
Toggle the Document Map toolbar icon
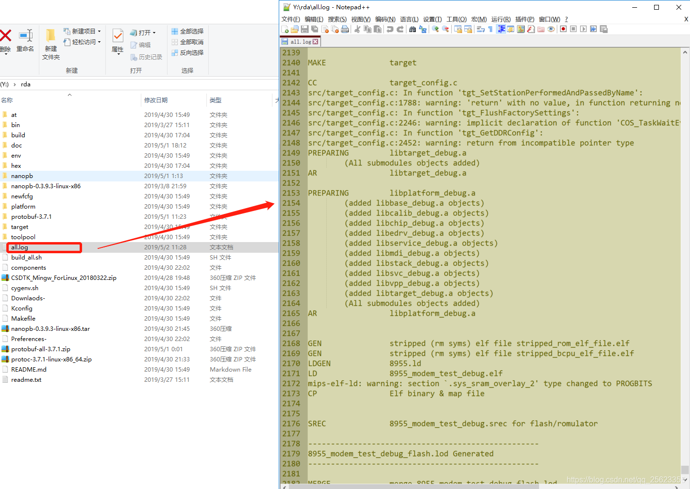pos(521,29)
